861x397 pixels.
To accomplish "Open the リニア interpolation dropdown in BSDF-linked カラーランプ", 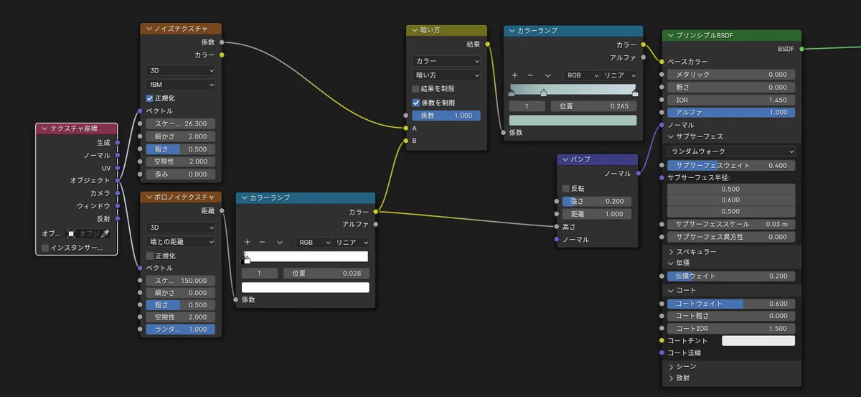I will pos(620,75).
